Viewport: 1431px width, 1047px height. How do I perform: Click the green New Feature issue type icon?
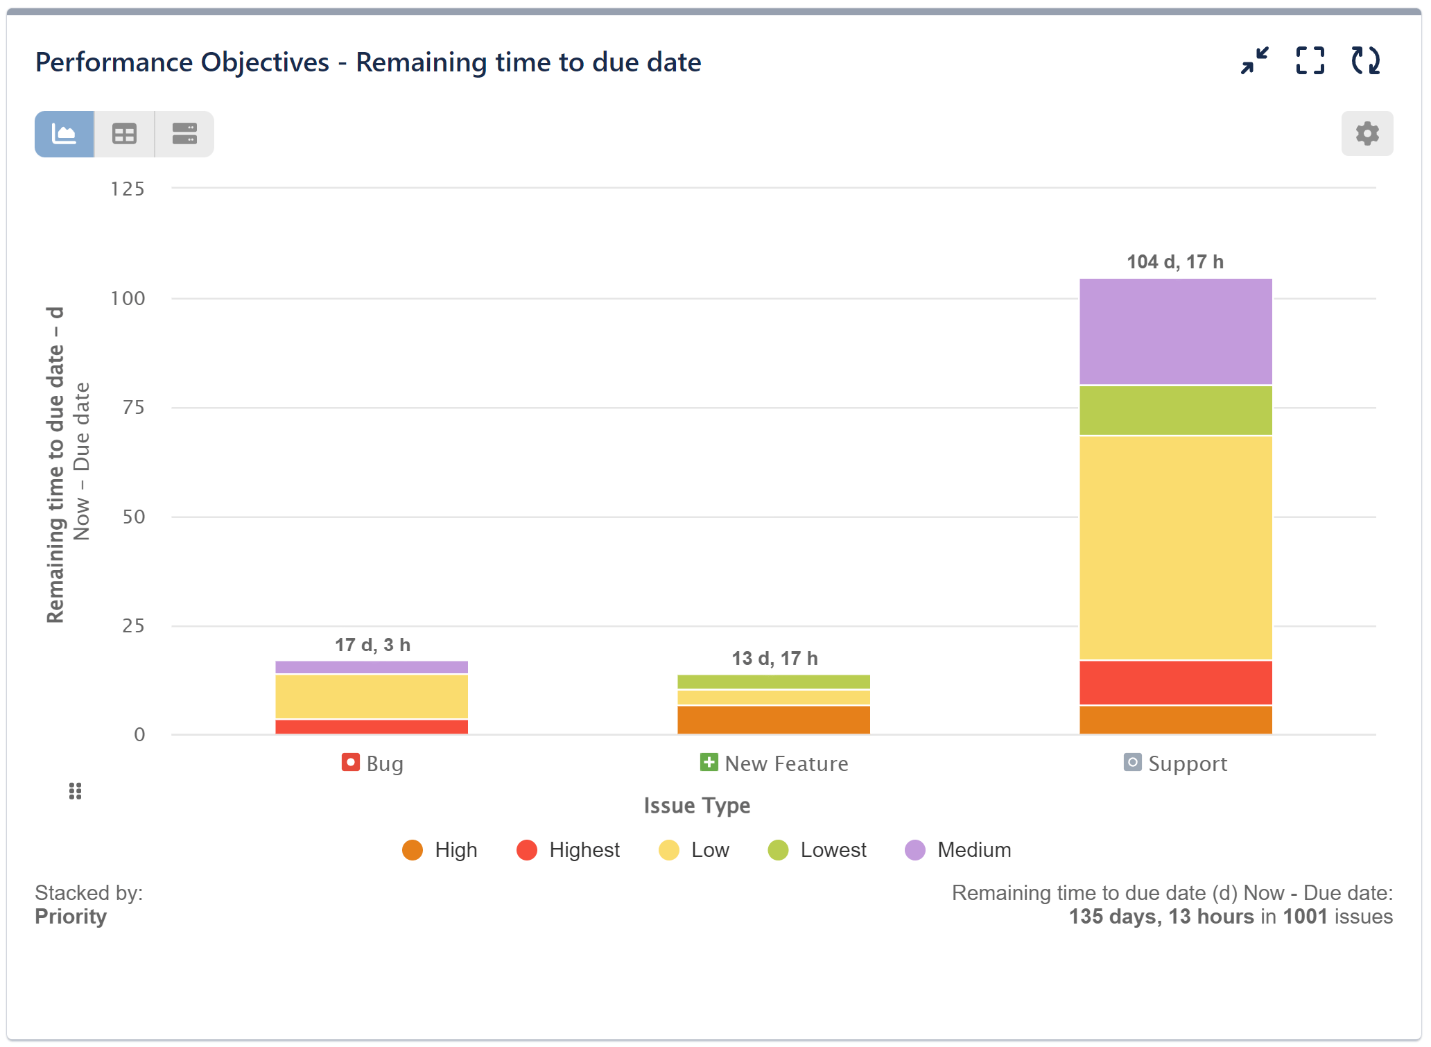(x=708, y=762)
